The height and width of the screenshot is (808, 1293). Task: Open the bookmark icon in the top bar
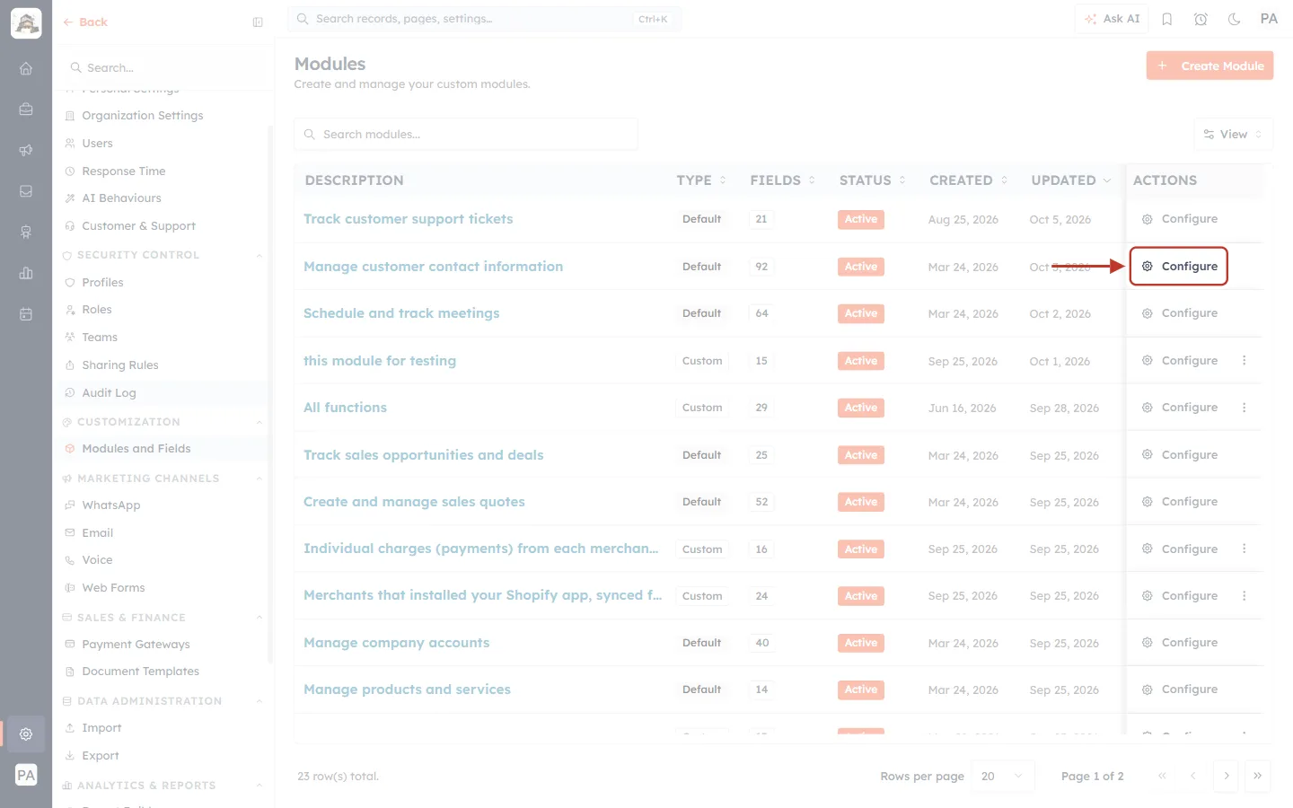[1167, 19]
